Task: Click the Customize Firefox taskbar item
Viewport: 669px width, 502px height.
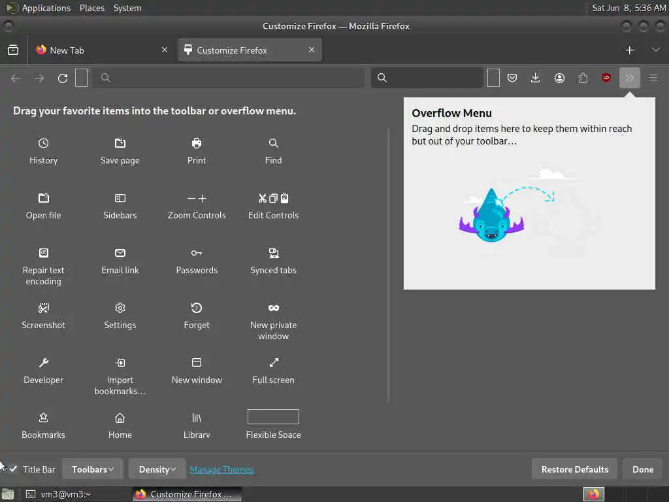Action: 187,494
